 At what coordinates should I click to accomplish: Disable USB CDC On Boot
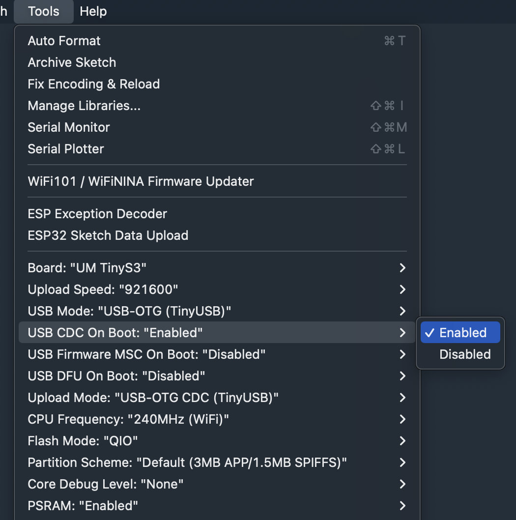tap(464, 354)
